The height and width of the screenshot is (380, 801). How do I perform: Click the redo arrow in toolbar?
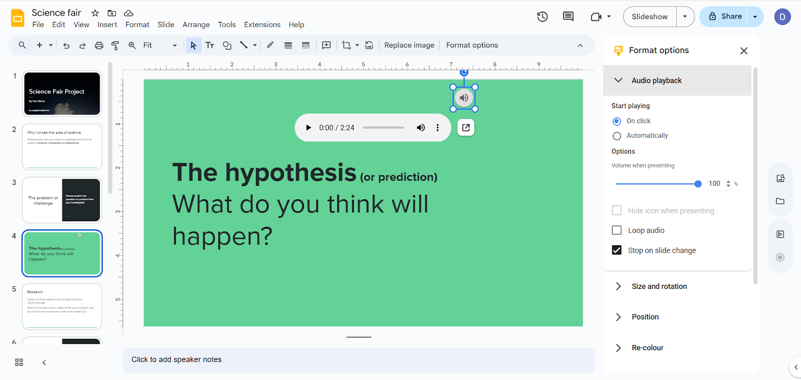(83, 46)
